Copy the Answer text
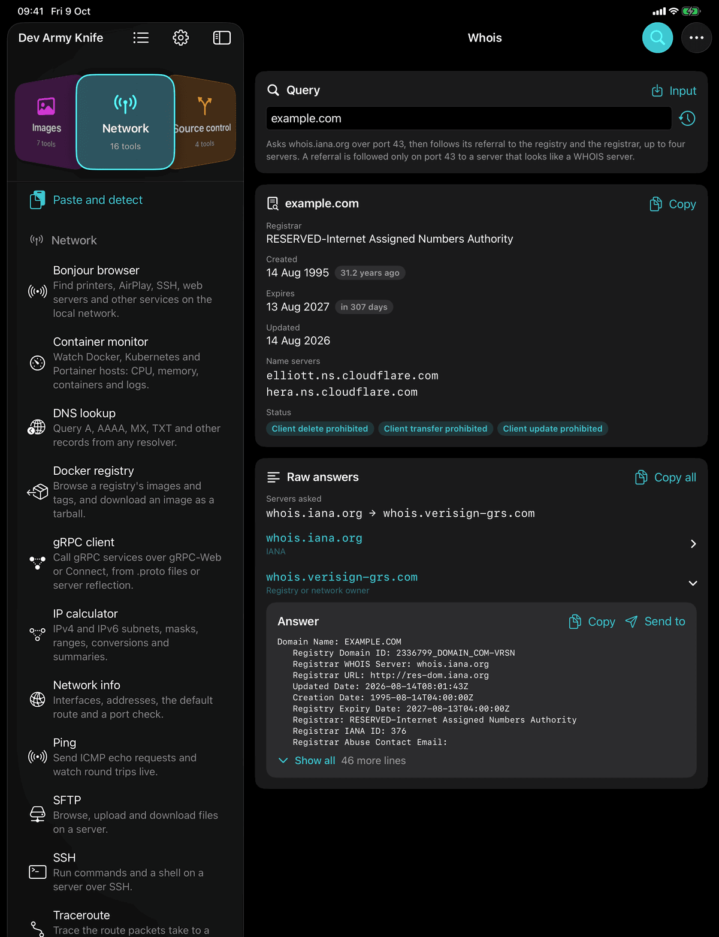 [x=592, y=622]
